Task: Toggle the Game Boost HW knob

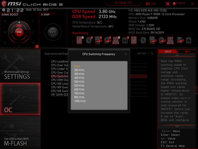Action: tap(19, 32)
